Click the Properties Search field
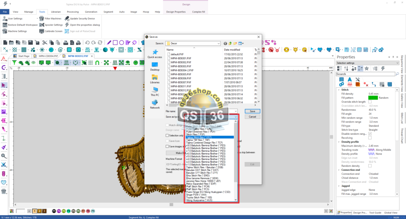 pos(365,74)
